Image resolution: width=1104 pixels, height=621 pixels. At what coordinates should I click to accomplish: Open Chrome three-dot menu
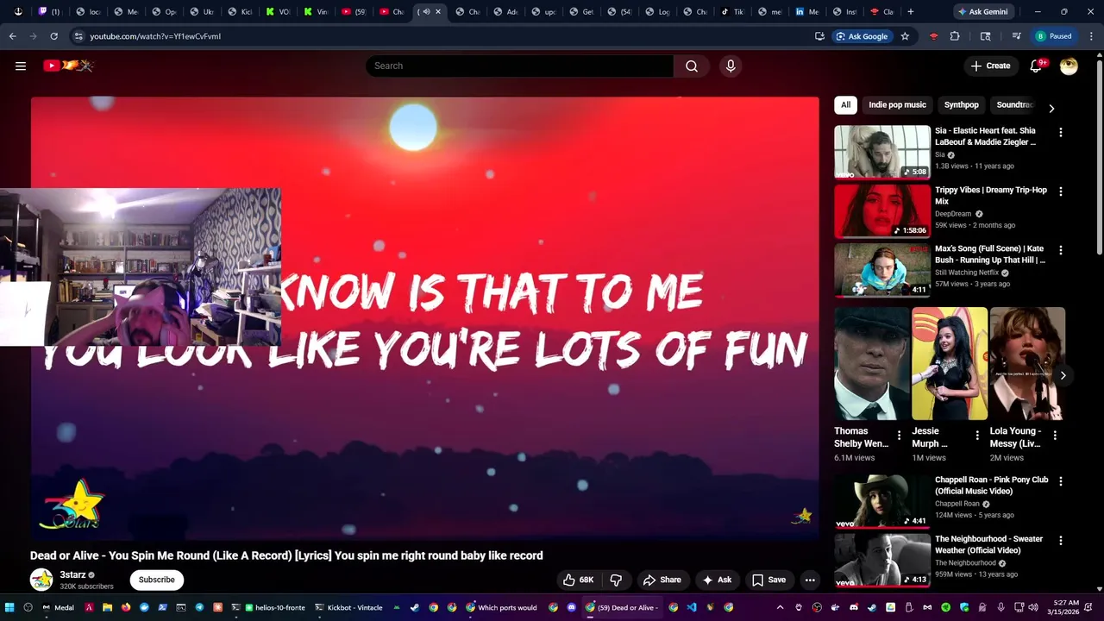tap(1092, 36)
